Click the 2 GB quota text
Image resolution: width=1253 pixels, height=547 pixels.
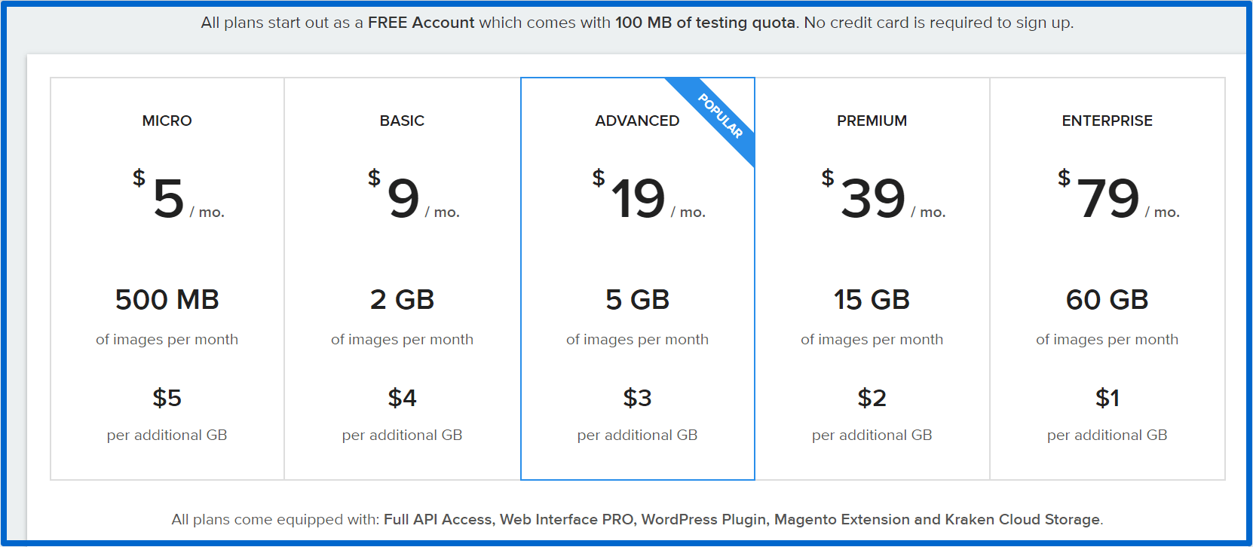pos(402,300)
